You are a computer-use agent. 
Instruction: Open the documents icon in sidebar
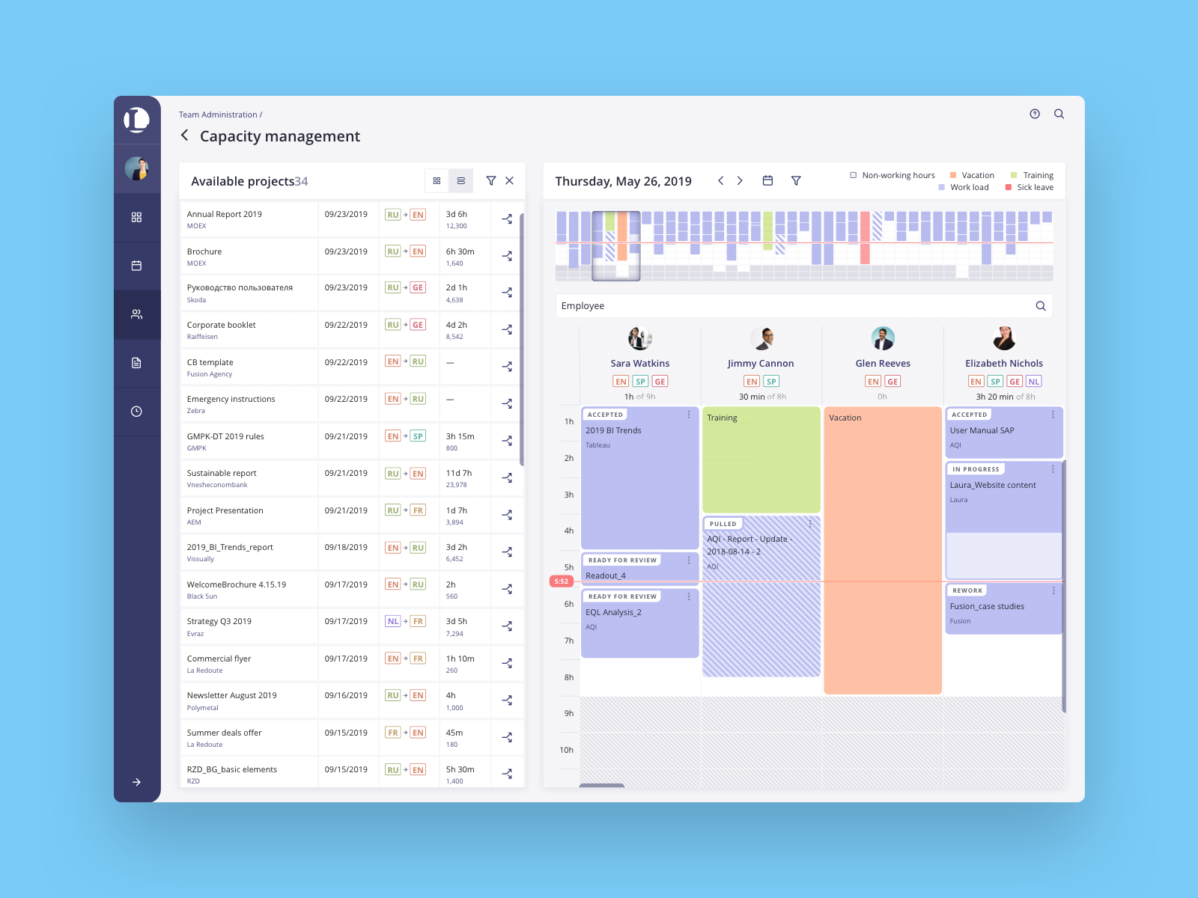click(x=136, y=363)
